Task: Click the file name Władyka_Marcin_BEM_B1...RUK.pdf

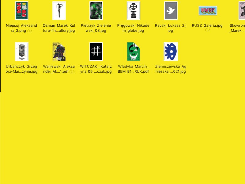Action: coord(133,69)
